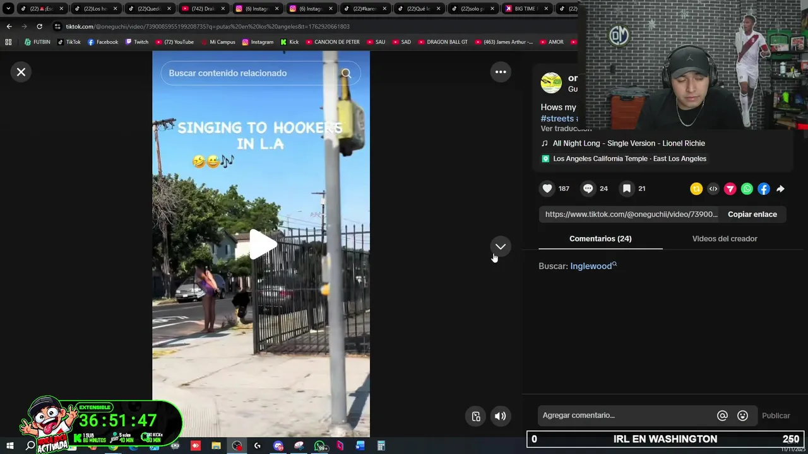Reload the page in the browser
808x454 pixels.
(39, 26)
